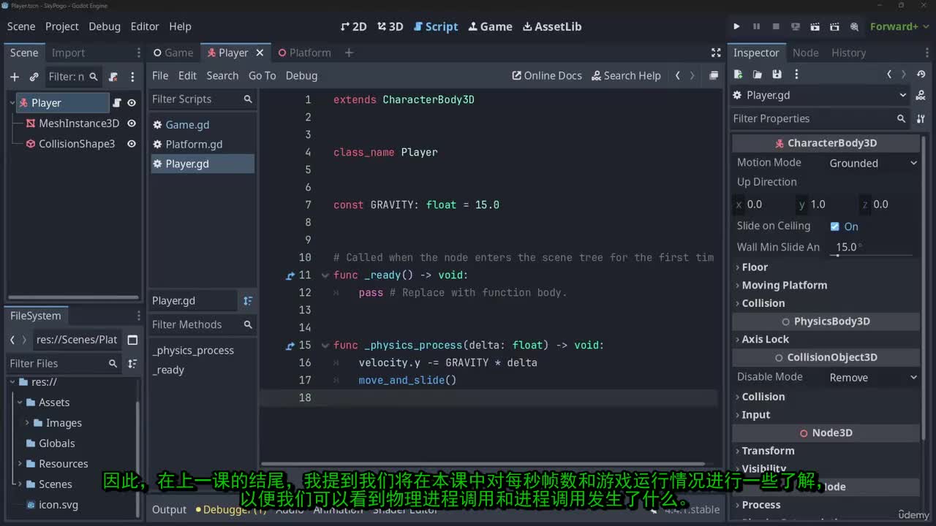Float the script editor in separate window
This screenshot has width=936, height=526.
(714, 75)
